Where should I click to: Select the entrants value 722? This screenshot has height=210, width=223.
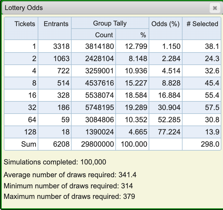pyautogui.click(x=64, y=71)
